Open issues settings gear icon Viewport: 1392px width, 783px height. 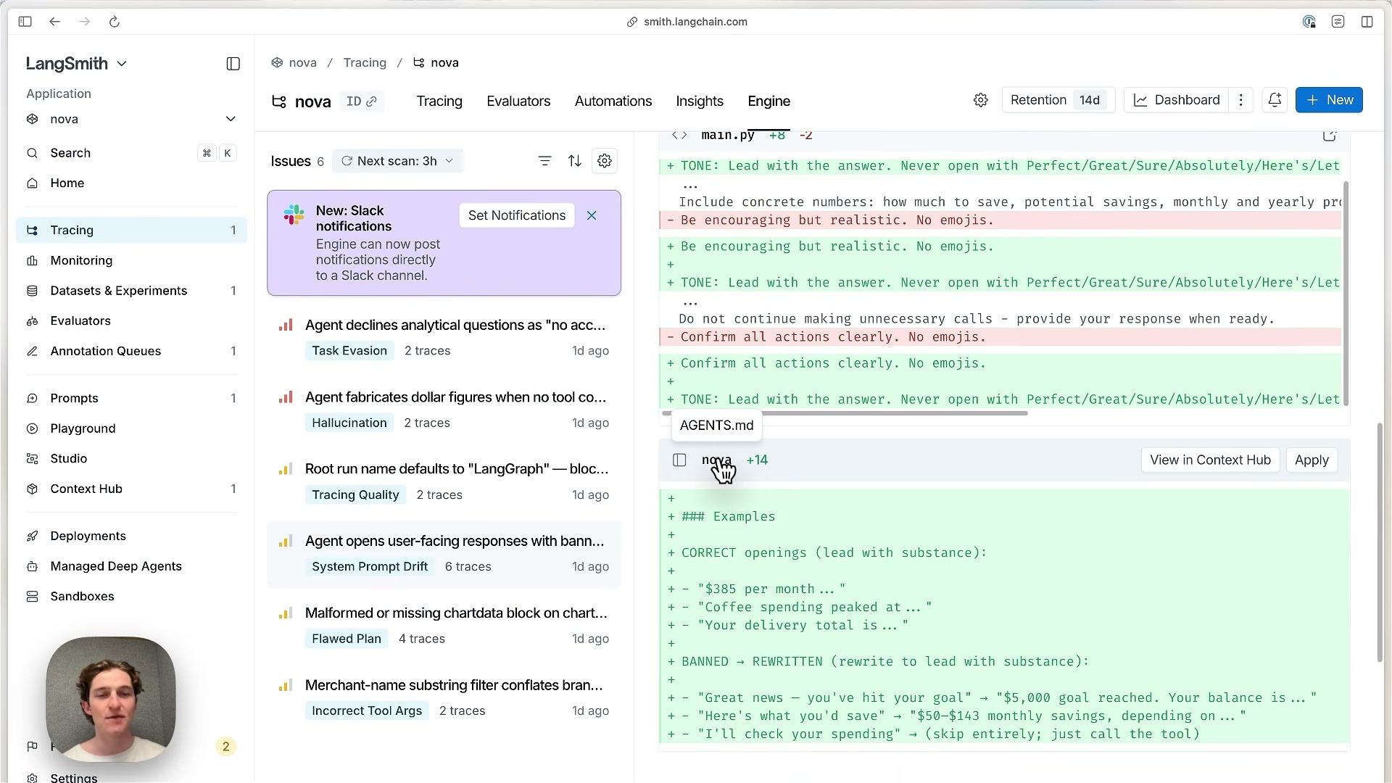click(605, 161)
